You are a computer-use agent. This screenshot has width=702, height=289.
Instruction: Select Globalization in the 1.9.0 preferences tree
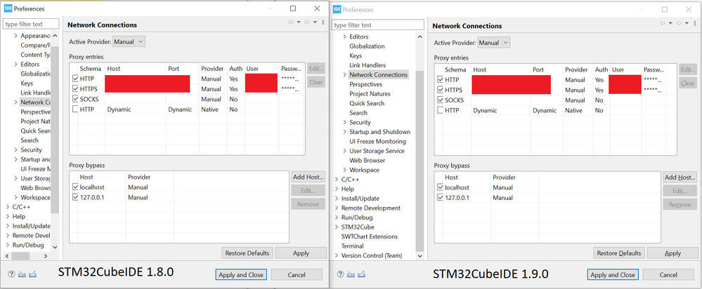pyautogui.click(x=367, y=46)
